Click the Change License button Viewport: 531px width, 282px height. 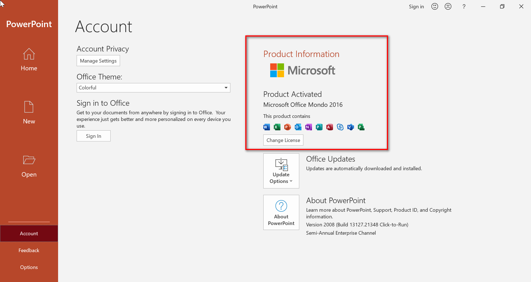283,140
